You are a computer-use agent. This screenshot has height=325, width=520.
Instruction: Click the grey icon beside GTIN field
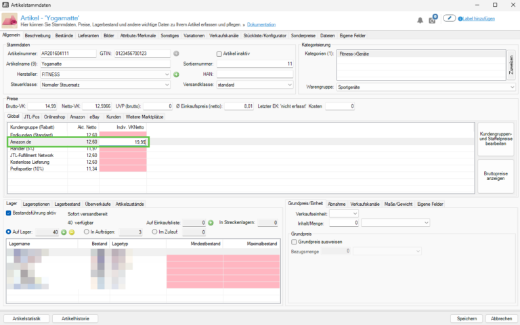(x=176, y=53)
